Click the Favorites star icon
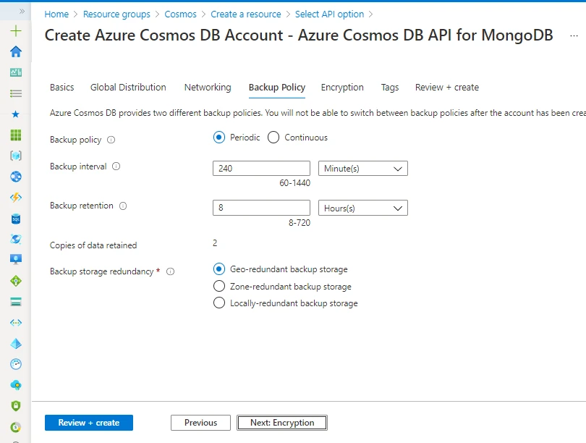Viewport: 586px width, 443px height. coord(16,114)
